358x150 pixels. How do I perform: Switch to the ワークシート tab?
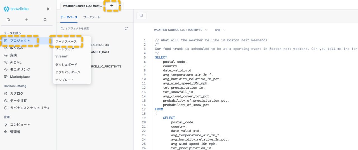92,17
